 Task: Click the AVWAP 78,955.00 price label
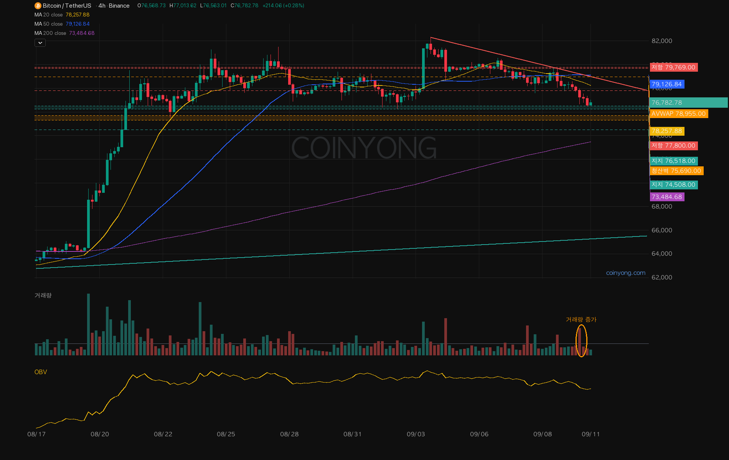point(678,114)
